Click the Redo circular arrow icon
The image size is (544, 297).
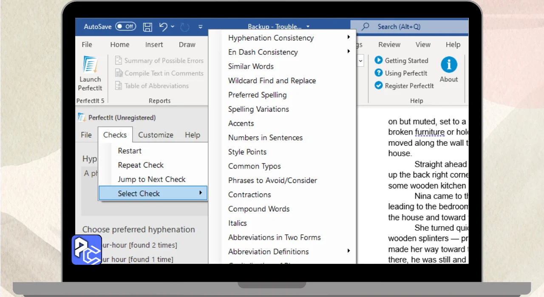(x=185, y=27)
